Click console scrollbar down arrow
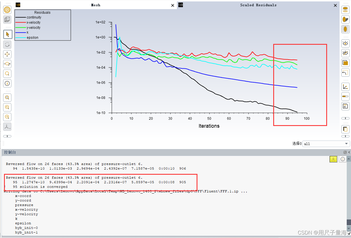This screenshot has width=351, height=238. pyautogui.click(x=349, y=229)
